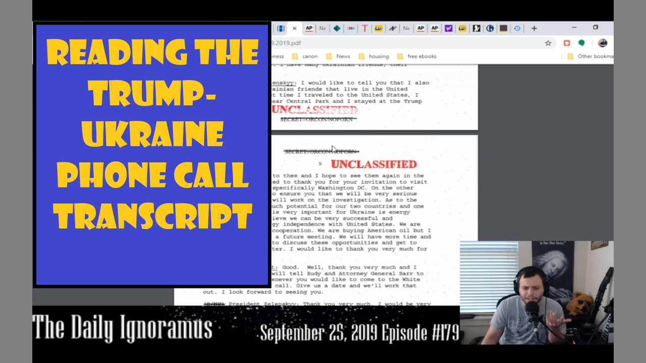Open the Chrome profile avatar
This screenshot has width=646, height=363.
coord(603,43)
